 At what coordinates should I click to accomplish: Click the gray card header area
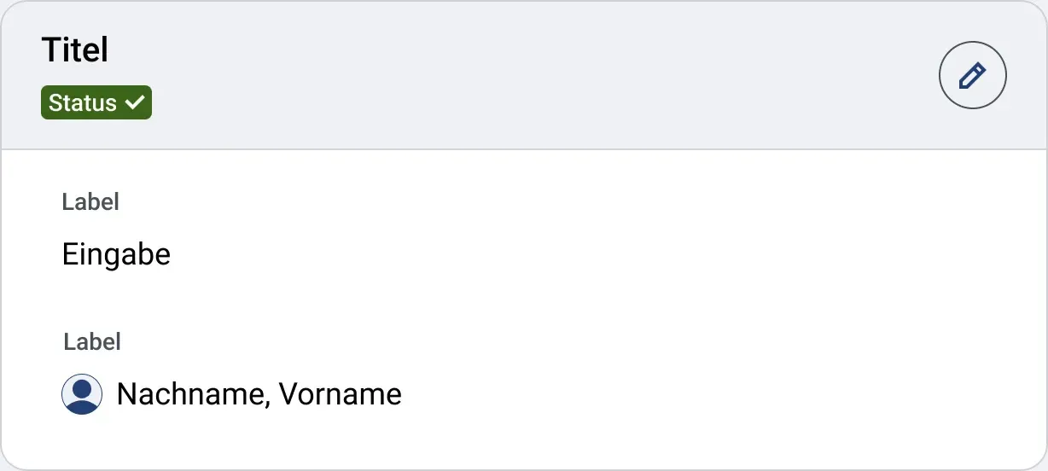[x=524, y=75]
